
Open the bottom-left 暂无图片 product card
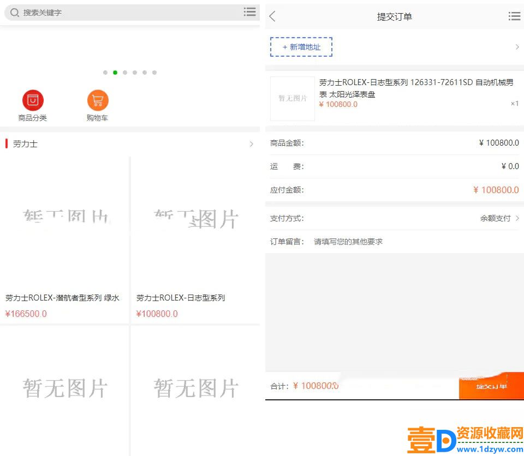[x=64, y=391]
